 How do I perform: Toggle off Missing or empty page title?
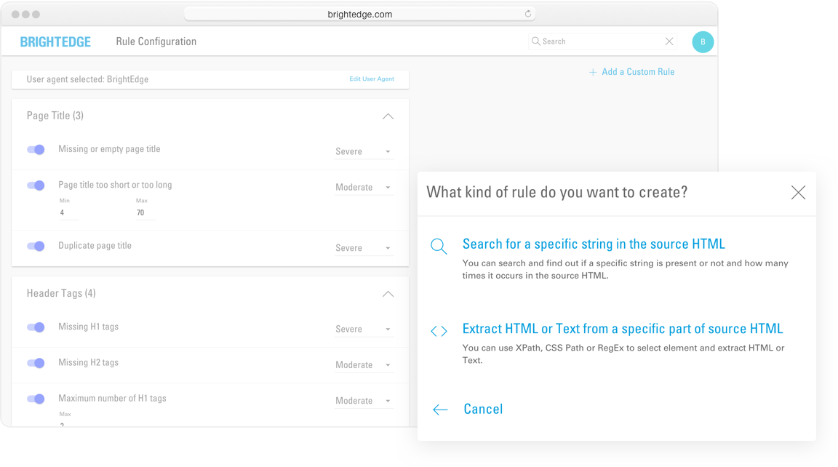pyautogui.click(x=36, y=150)
